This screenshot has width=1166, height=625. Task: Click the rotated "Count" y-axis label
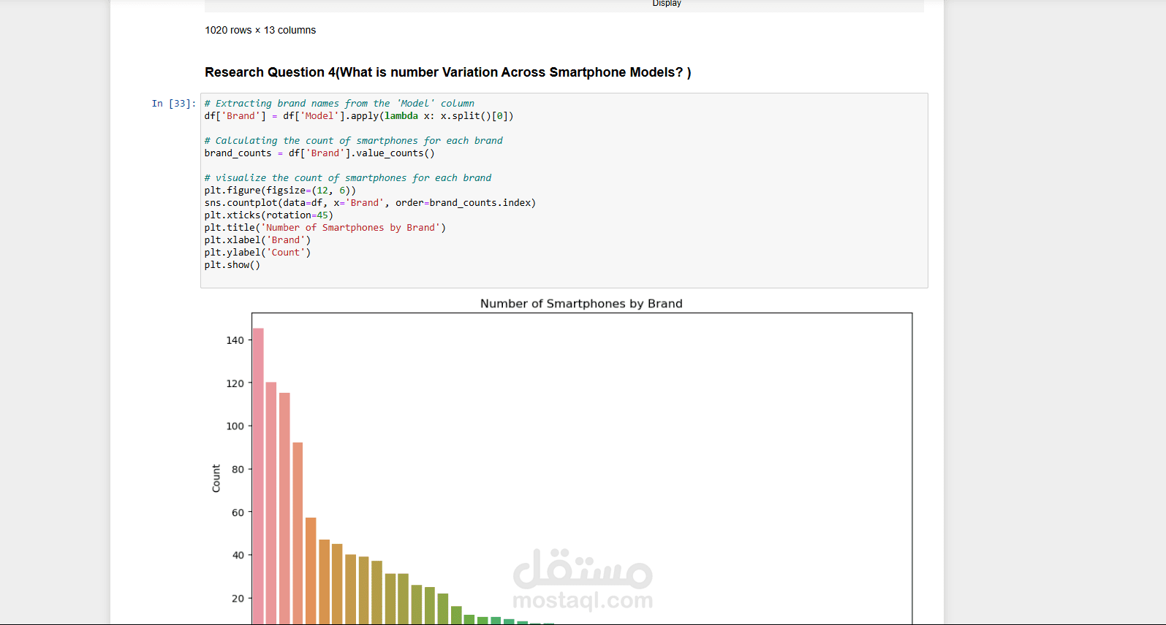tap(216, 478)
